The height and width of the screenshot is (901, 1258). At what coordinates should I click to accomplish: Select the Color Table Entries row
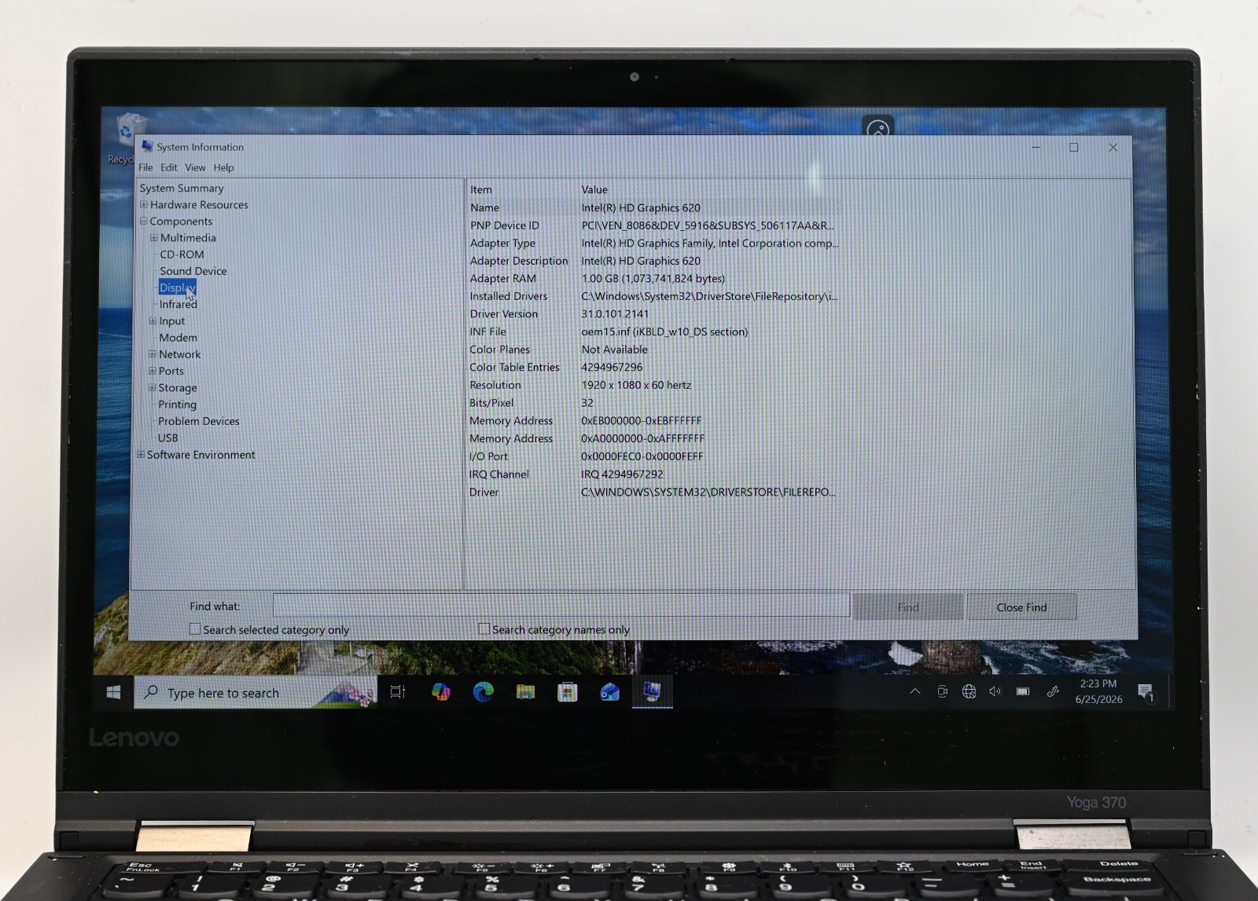(654, 367)
